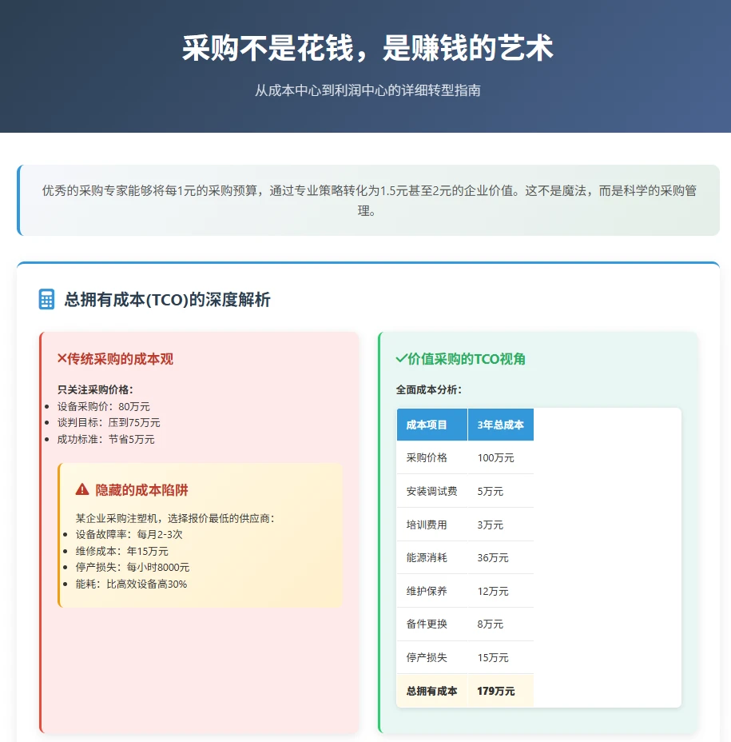Select the page title 采购不是花钱，是赚钱的艺术
This screenshot has width=731, height=742.
pos(365,48)
